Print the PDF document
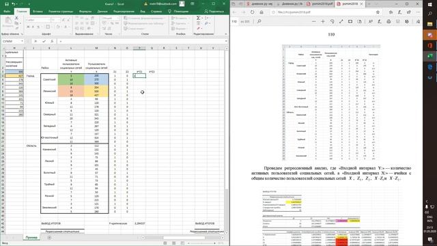 pyautogui.click(x=389, y=21)
